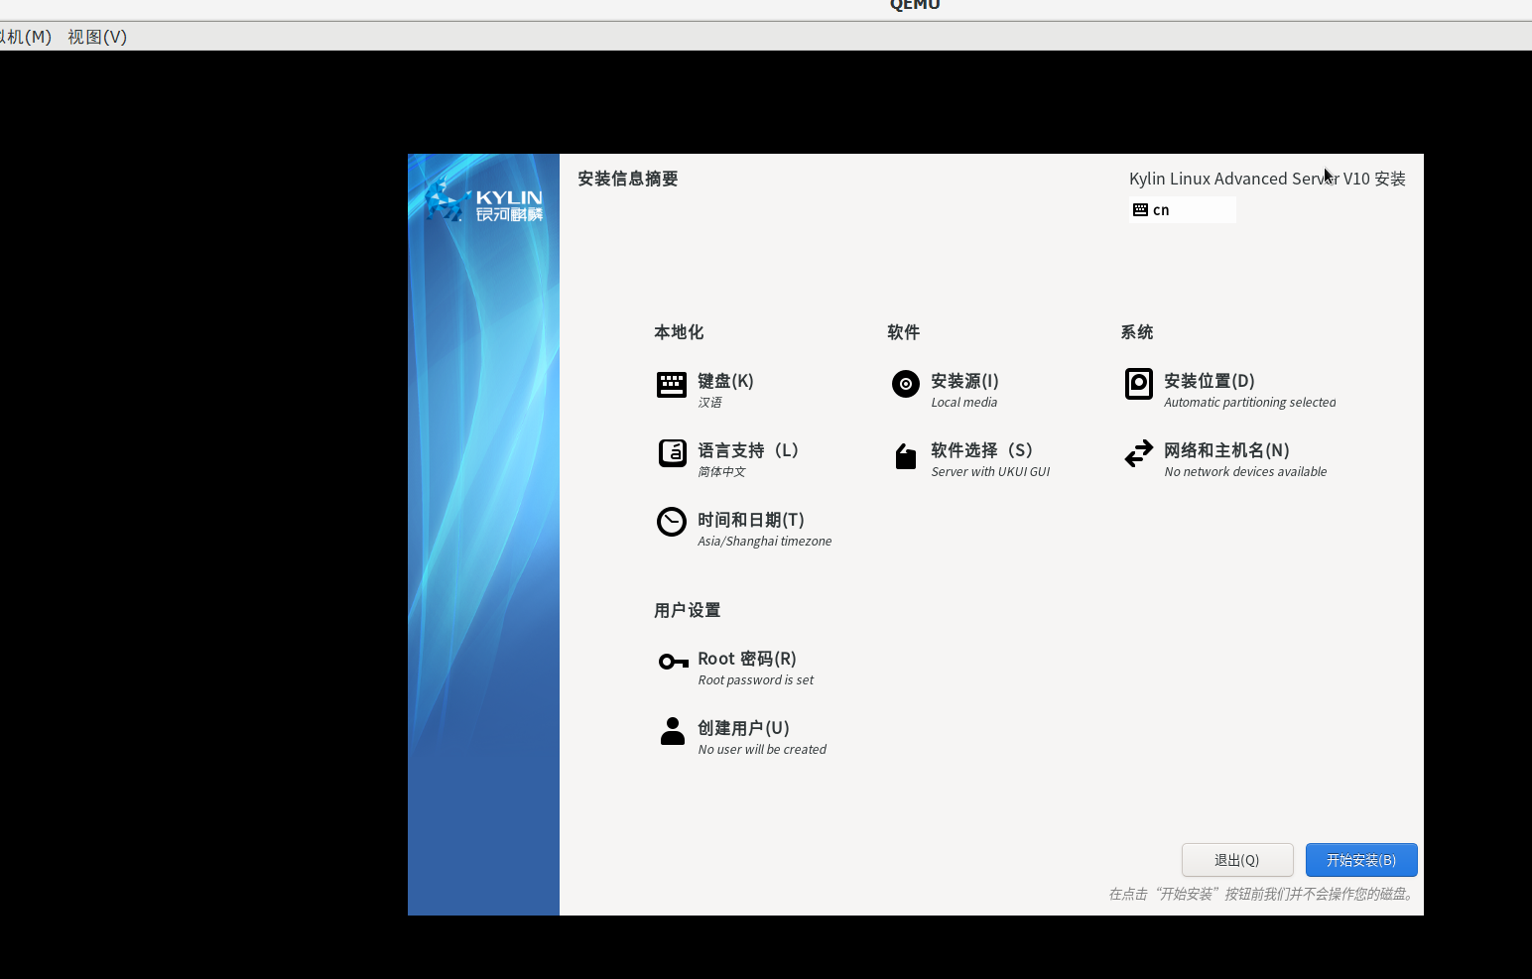The image size is (1532, 979).
Task: Click the 安装信息摘要 heading
Action: click(628, 179)
